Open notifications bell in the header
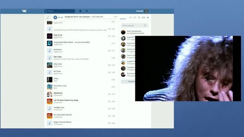244x137 pixels. point(80,11)
